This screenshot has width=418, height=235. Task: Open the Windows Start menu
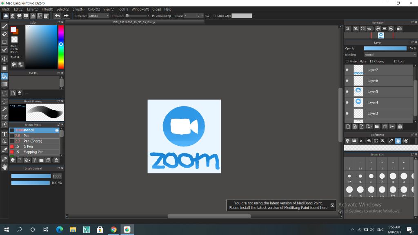coord(7,229)
